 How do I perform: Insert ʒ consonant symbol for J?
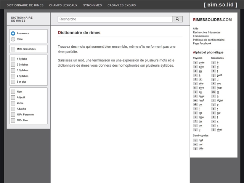213,79
